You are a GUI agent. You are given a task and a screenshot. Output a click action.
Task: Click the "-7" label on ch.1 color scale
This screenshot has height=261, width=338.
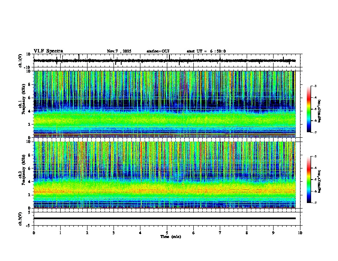(x=315, y=132)
